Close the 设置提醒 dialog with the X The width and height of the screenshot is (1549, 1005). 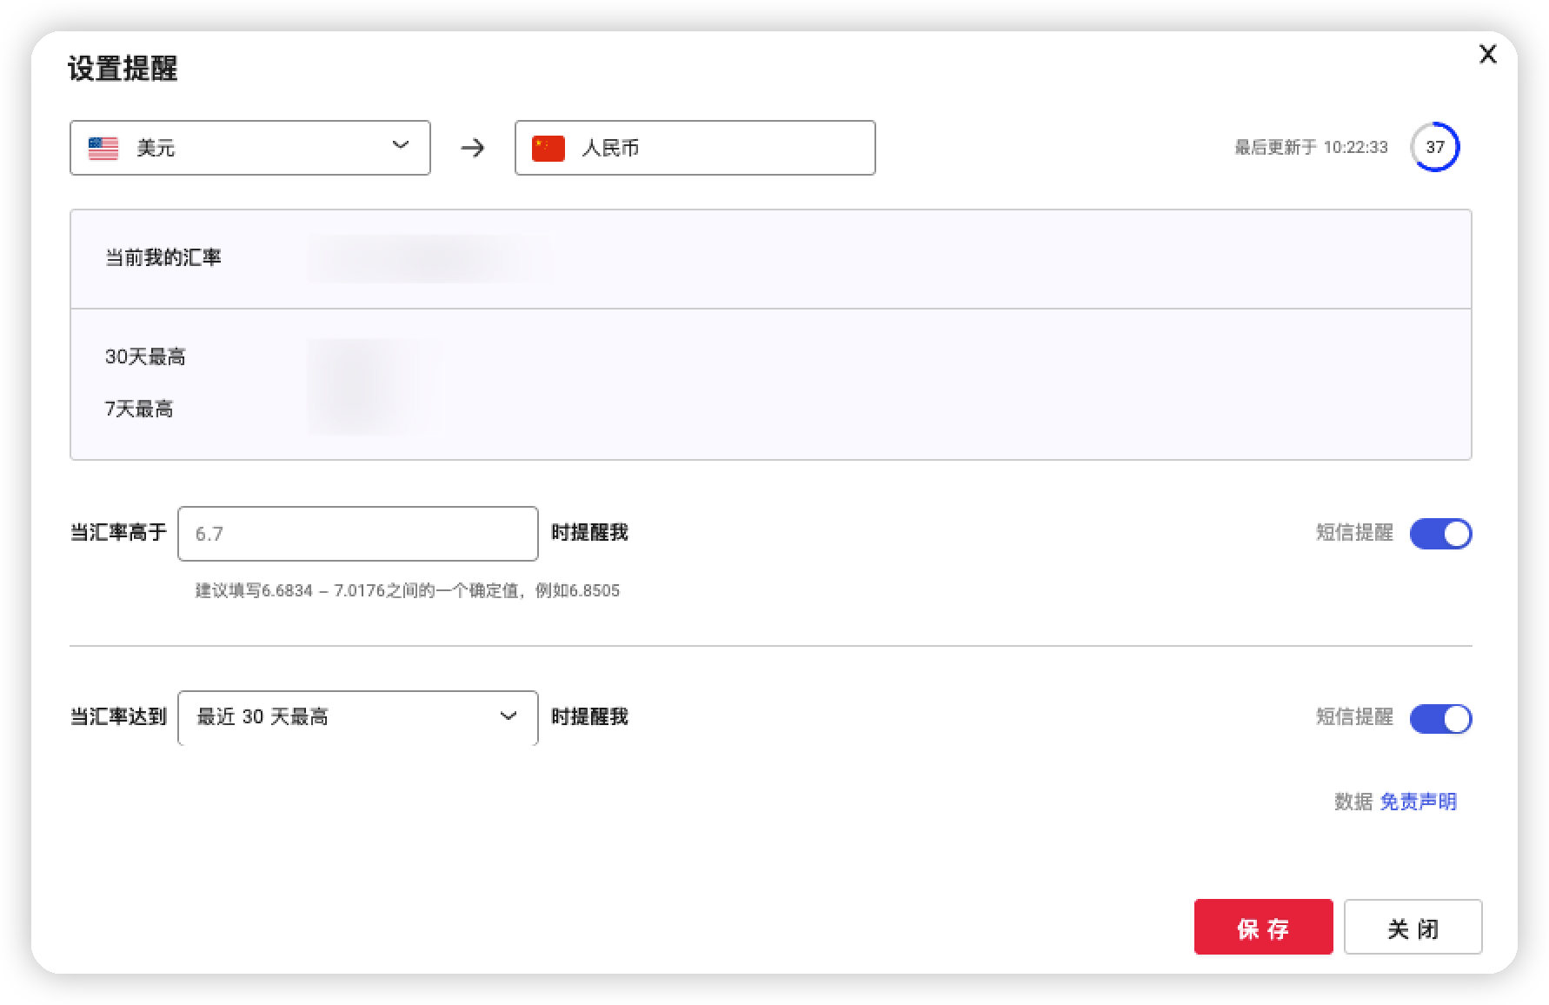click(x=1487, y=54)
